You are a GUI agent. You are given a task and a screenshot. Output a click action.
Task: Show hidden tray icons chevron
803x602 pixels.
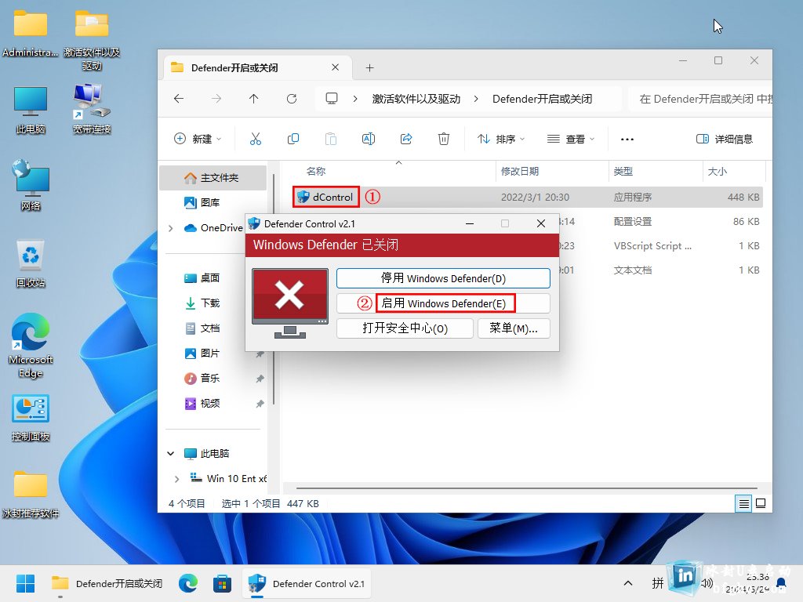tap(628, 583)
